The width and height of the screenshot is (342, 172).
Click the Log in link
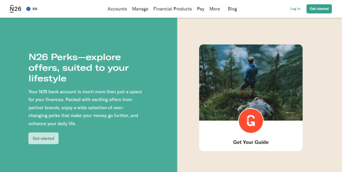pyautogui.click(x=295, y=9)
